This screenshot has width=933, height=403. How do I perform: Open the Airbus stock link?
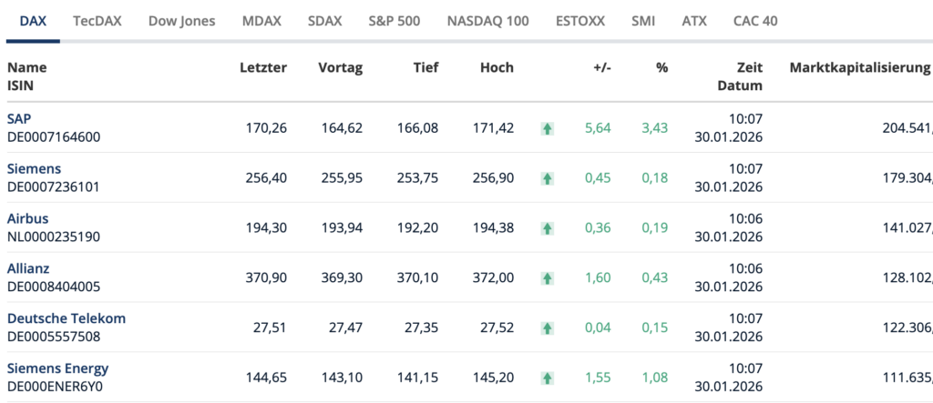[27, 218]
